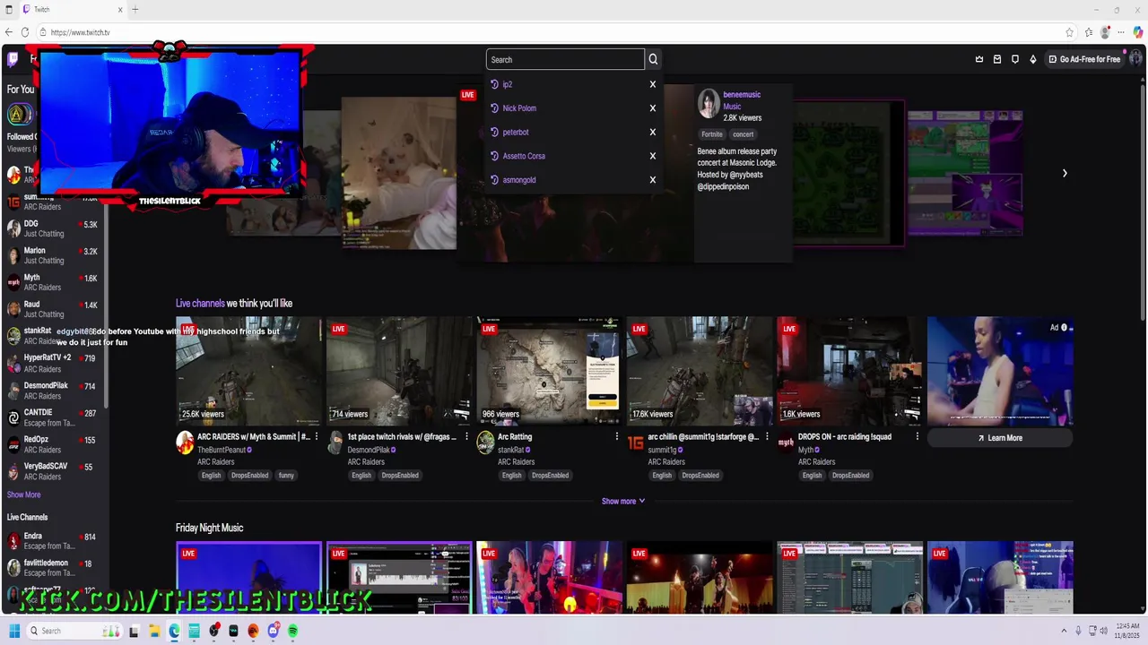Advance carousel with next arrow

(x=1065, y=173)
